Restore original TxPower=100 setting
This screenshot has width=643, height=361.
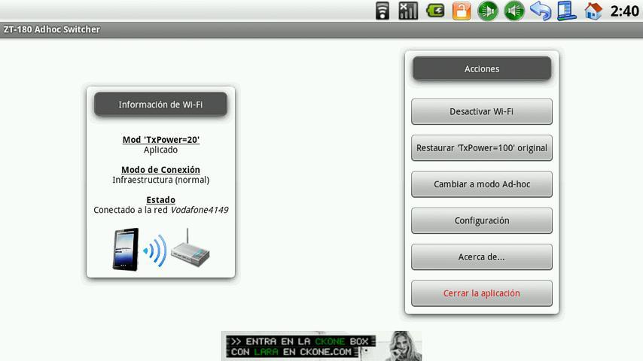482,148
